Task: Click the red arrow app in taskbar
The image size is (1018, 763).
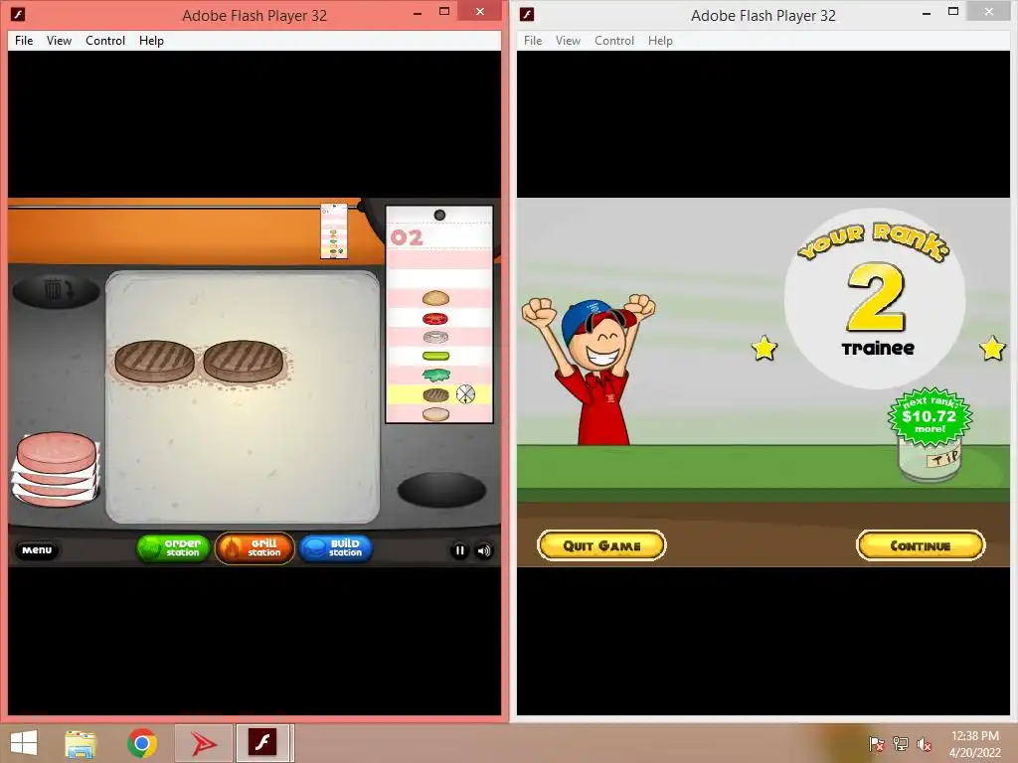Action: tap(203, 743)
